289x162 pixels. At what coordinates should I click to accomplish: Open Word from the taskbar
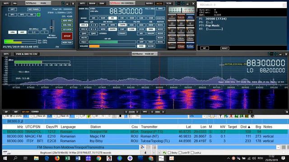click(x=78, y=158)
